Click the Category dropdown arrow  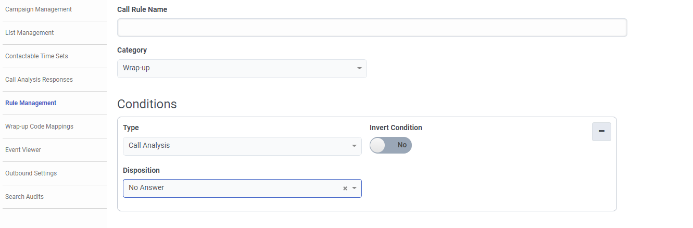tap(359, 69)
